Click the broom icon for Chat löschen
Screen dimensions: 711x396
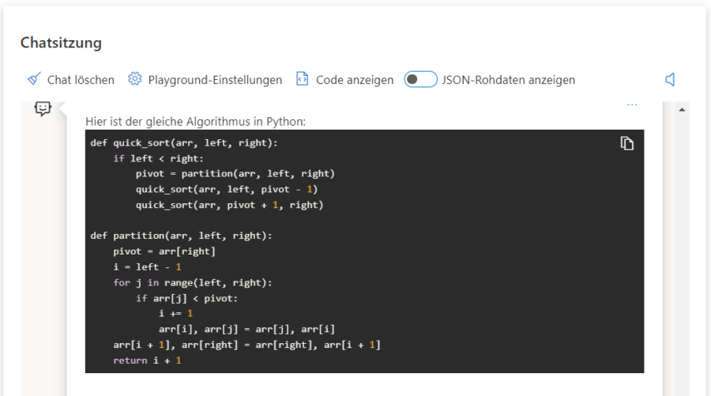[34, 79]
